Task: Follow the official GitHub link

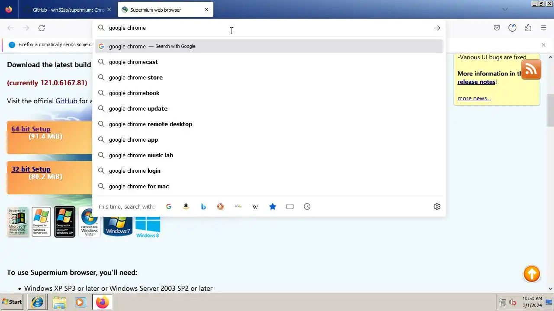Action: [x=66, y=101]
